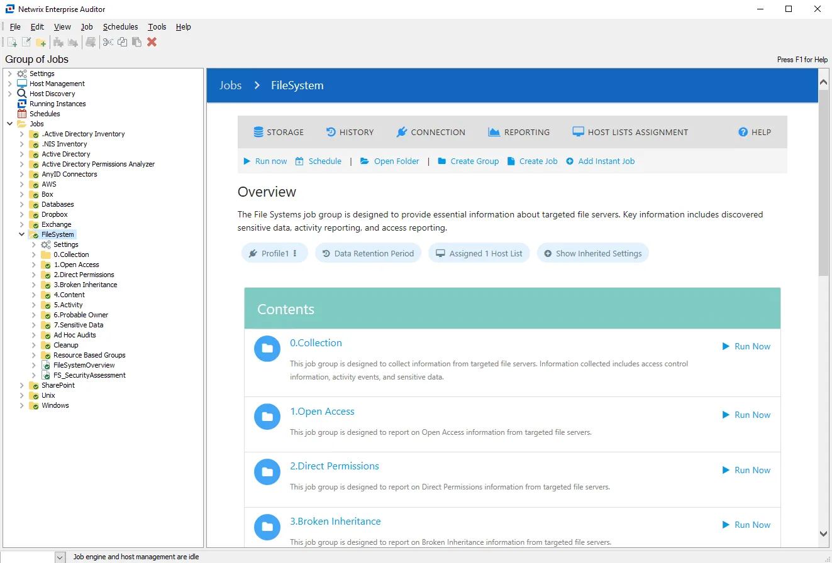Expand the top-level Settings tree node
Image resolution: width=832 pixels, height=563 pixels.
(x=9, y=74)
